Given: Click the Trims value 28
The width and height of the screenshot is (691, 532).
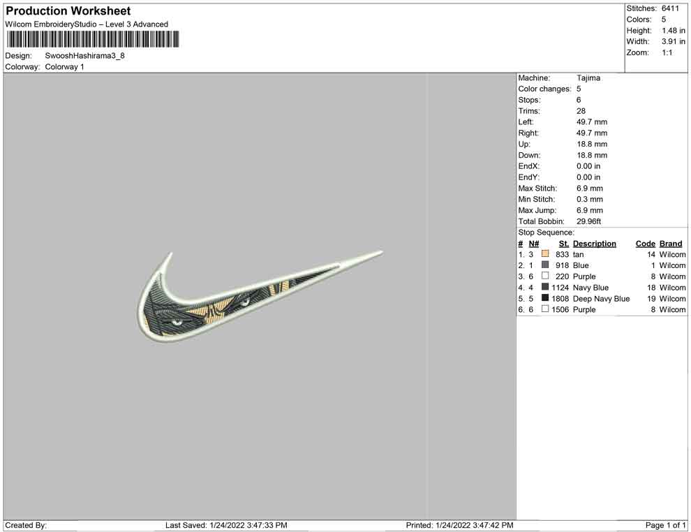Looking at the screenshot, I should tap(581, 111).
